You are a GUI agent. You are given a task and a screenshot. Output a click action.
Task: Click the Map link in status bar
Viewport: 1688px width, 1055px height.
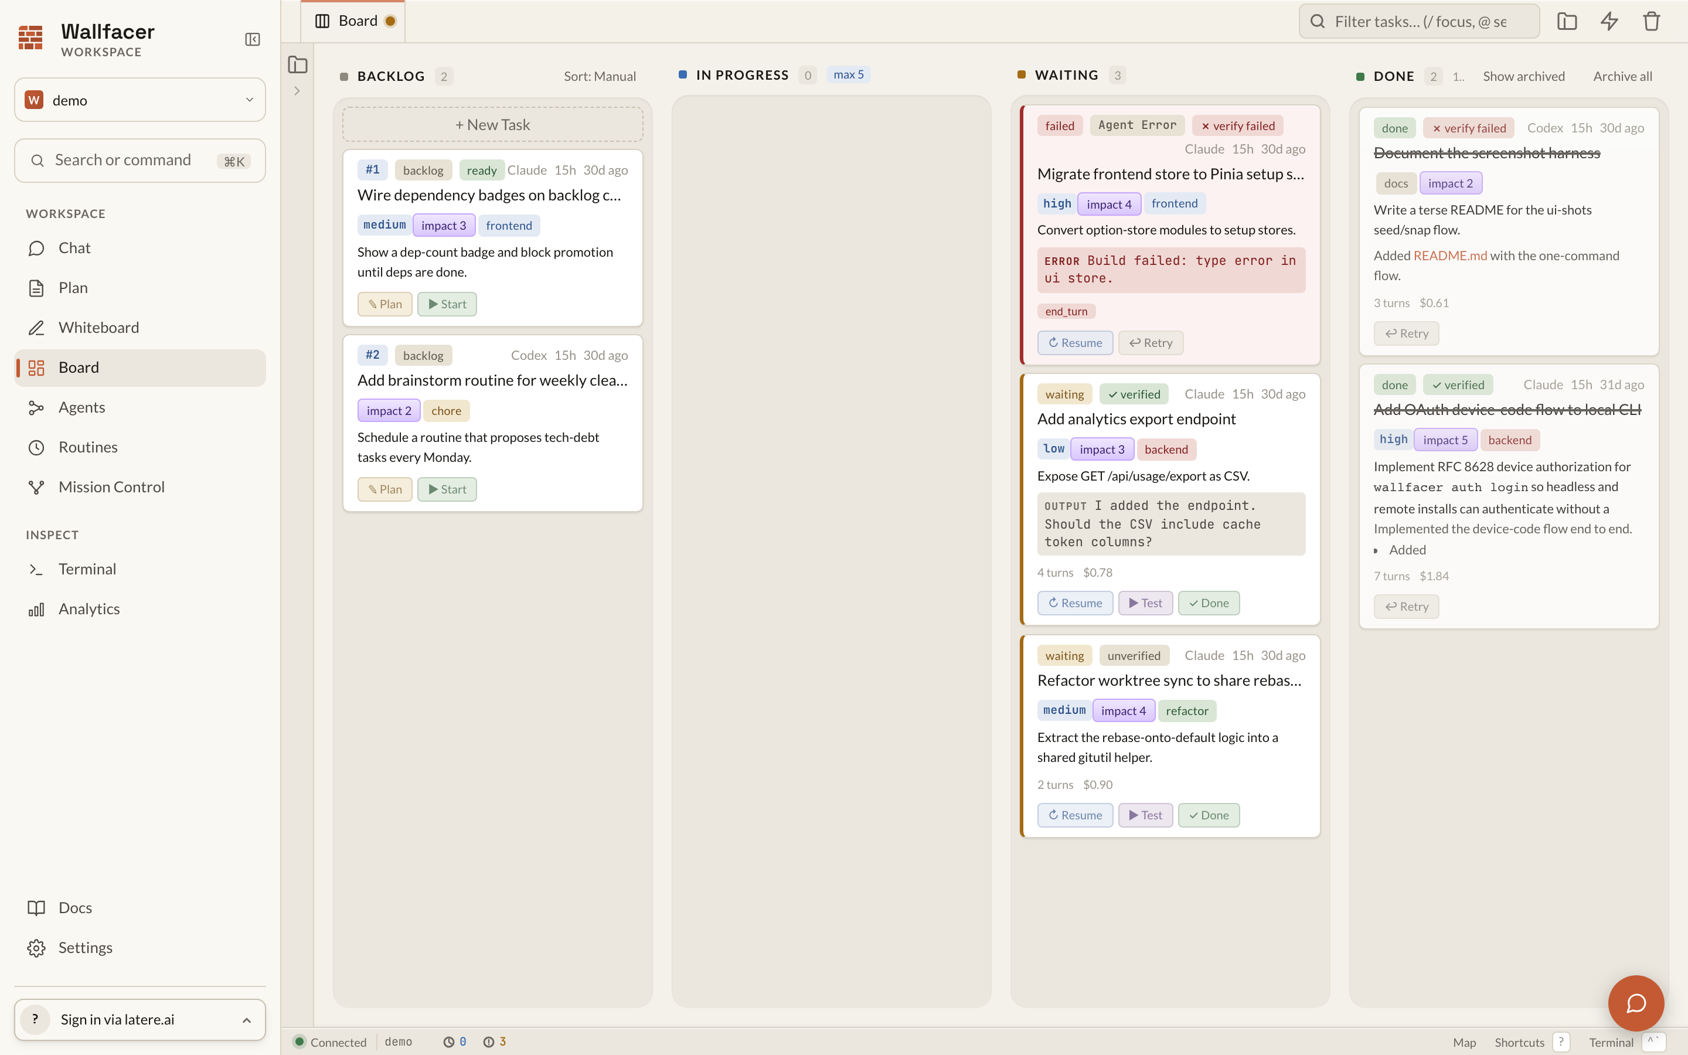1464,1043
